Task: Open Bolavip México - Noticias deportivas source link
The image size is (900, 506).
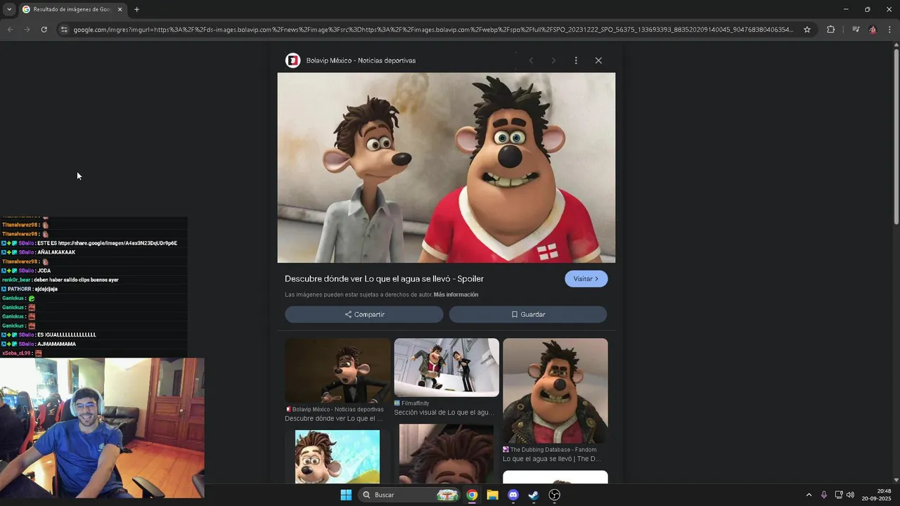Action: [361, 60]
